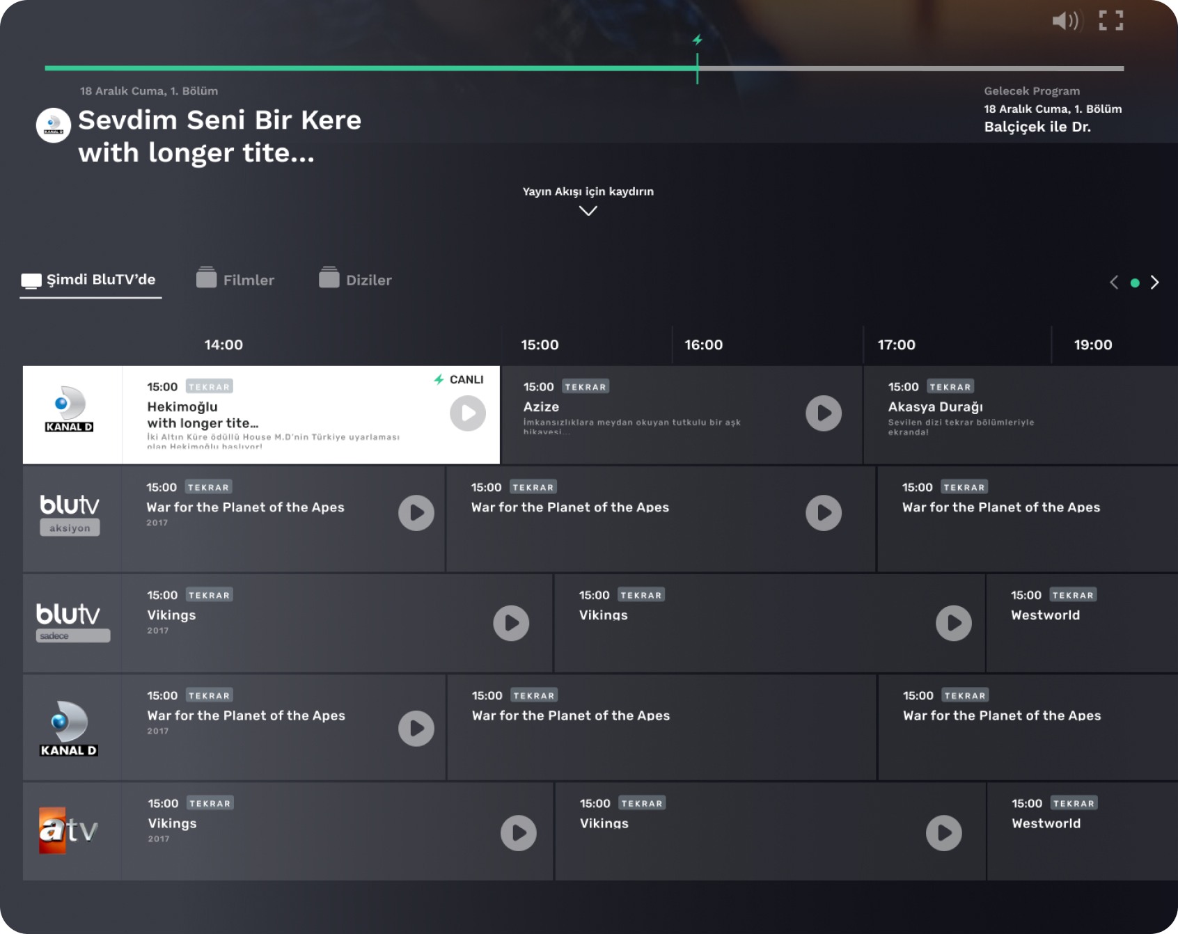Viewport: 1178px width, 934px height.
Task: Expand broadcast schedule with down chevron
Action: [588, 211]
